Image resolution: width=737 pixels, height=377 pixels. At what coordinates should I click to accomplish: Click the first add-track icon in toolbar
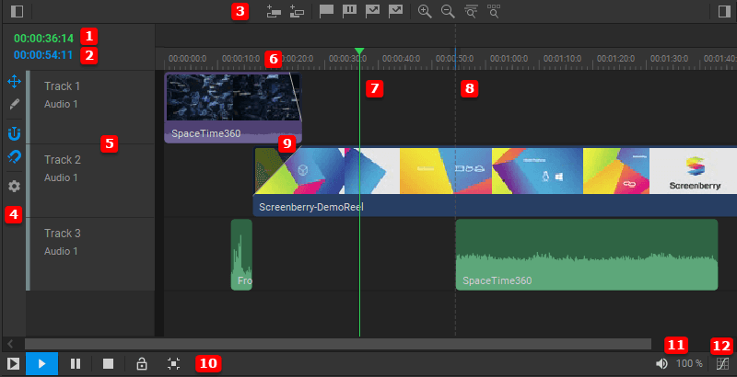(x=274, y=11)
